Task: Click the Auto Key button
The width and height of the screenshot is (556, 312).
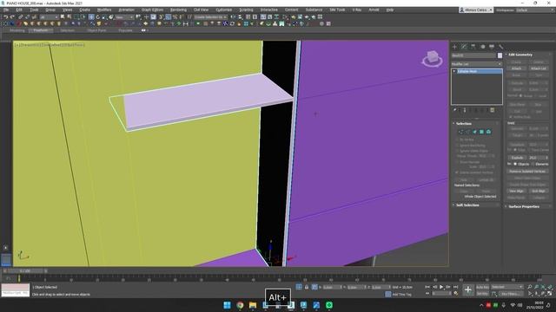Action: click(x=482, y=287)
